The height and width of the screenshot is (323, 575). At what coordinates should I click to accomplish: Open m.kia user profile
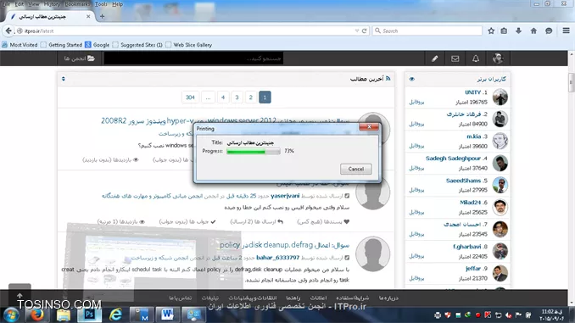pyautogui.click(x=474, y=136)
